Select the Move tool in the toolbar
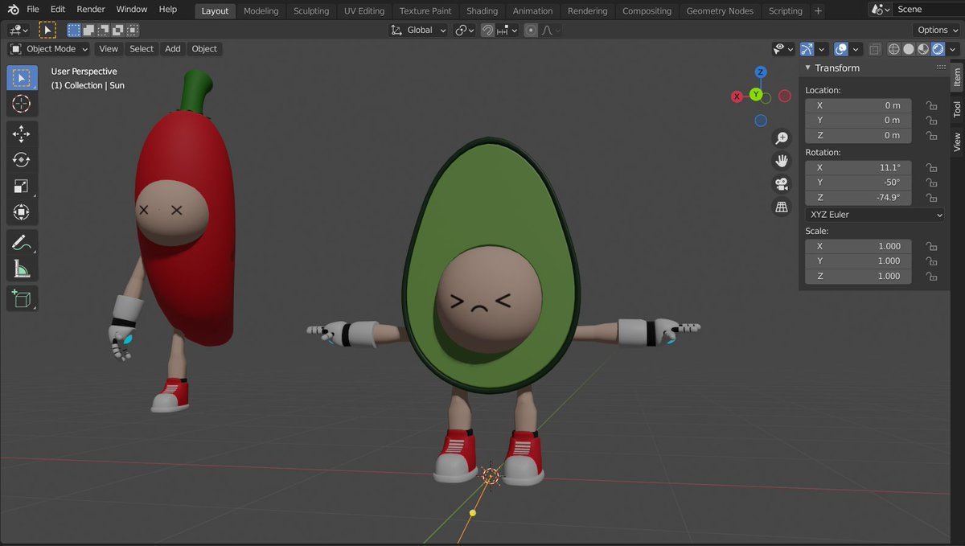This screenshot has height=546, width=965. [22, 133]
